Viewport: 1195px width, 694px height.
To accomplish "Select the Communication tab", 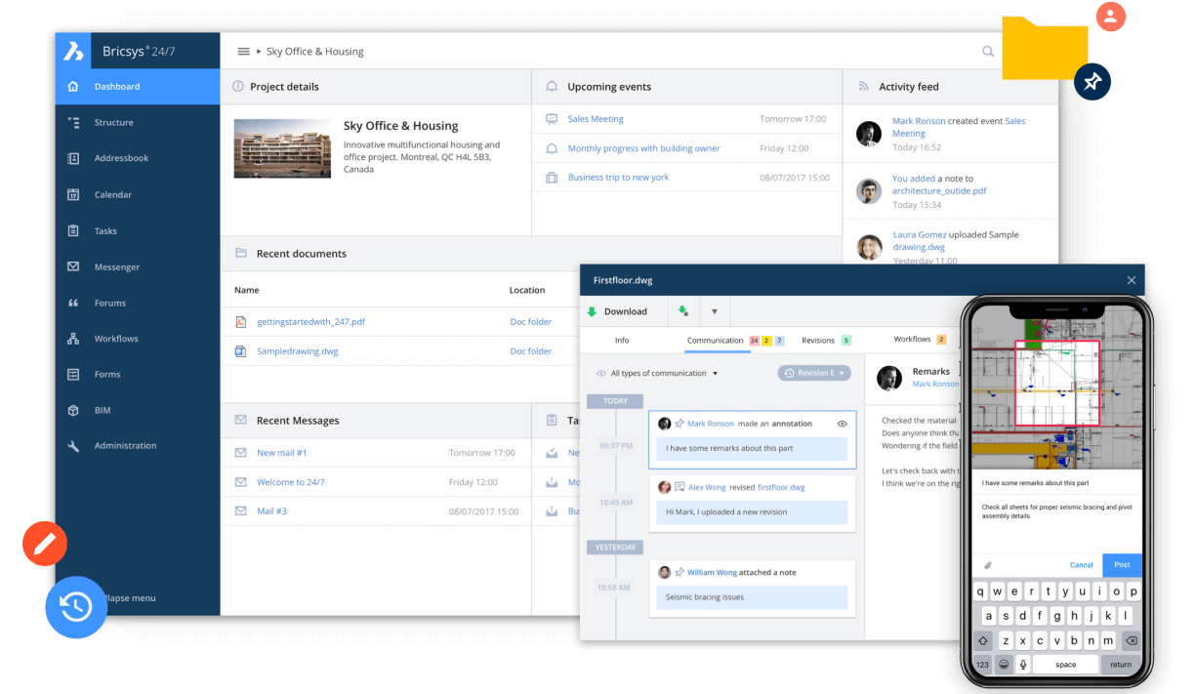I will 716,341.
